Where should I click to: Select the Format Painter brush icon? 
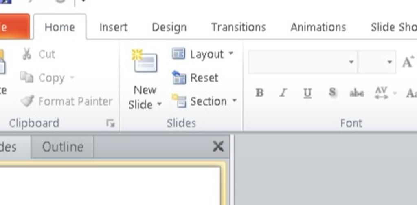[x=27, y=101]
